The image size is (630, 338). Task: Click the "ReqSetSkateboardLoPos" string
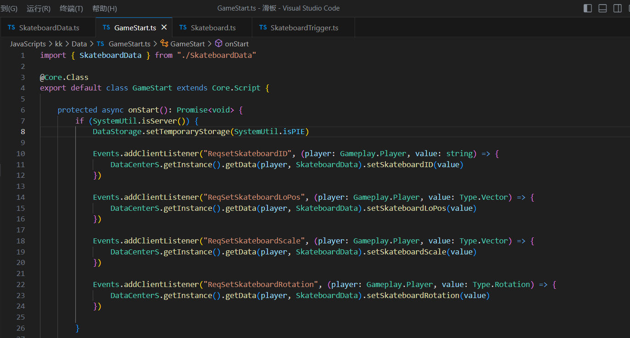pyautogui.click(x=254, y=197)
